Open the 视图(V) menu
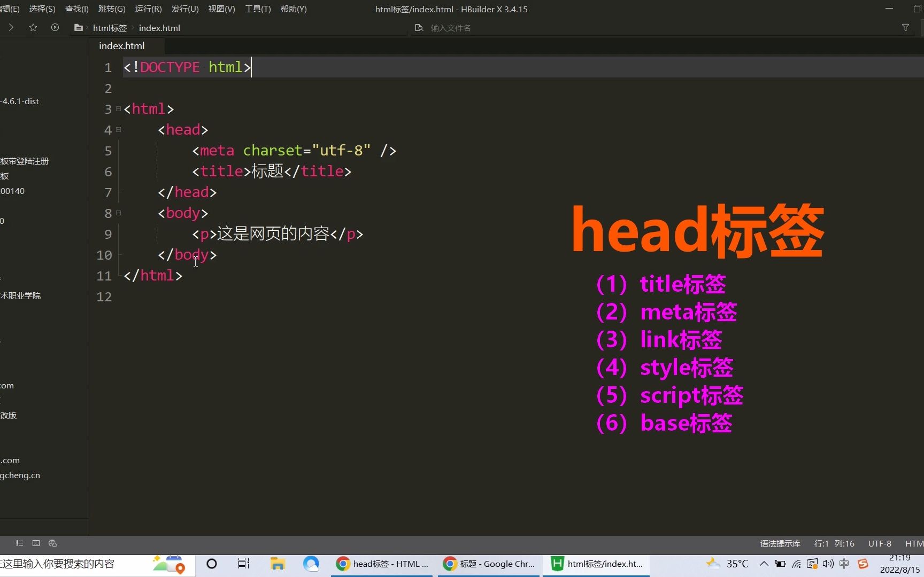The width and height of the screenshot is (924, 577). click(221, 9)
